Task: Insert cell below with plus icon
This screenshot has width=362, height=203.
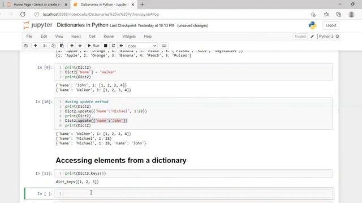Action: (x=35, y=46)
